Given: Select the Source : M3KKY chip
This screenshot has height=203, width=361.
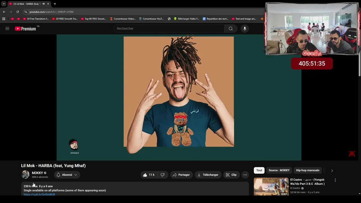Looking at the screenshot, I should pos(279,170).
